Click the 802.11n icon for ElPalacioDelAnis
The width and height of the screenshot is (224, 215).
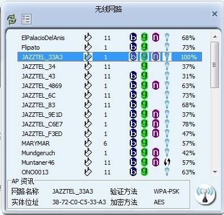[156, 37]
